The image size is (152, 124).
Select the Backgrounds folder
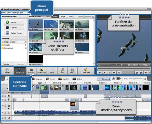click(x=14, y=48)
